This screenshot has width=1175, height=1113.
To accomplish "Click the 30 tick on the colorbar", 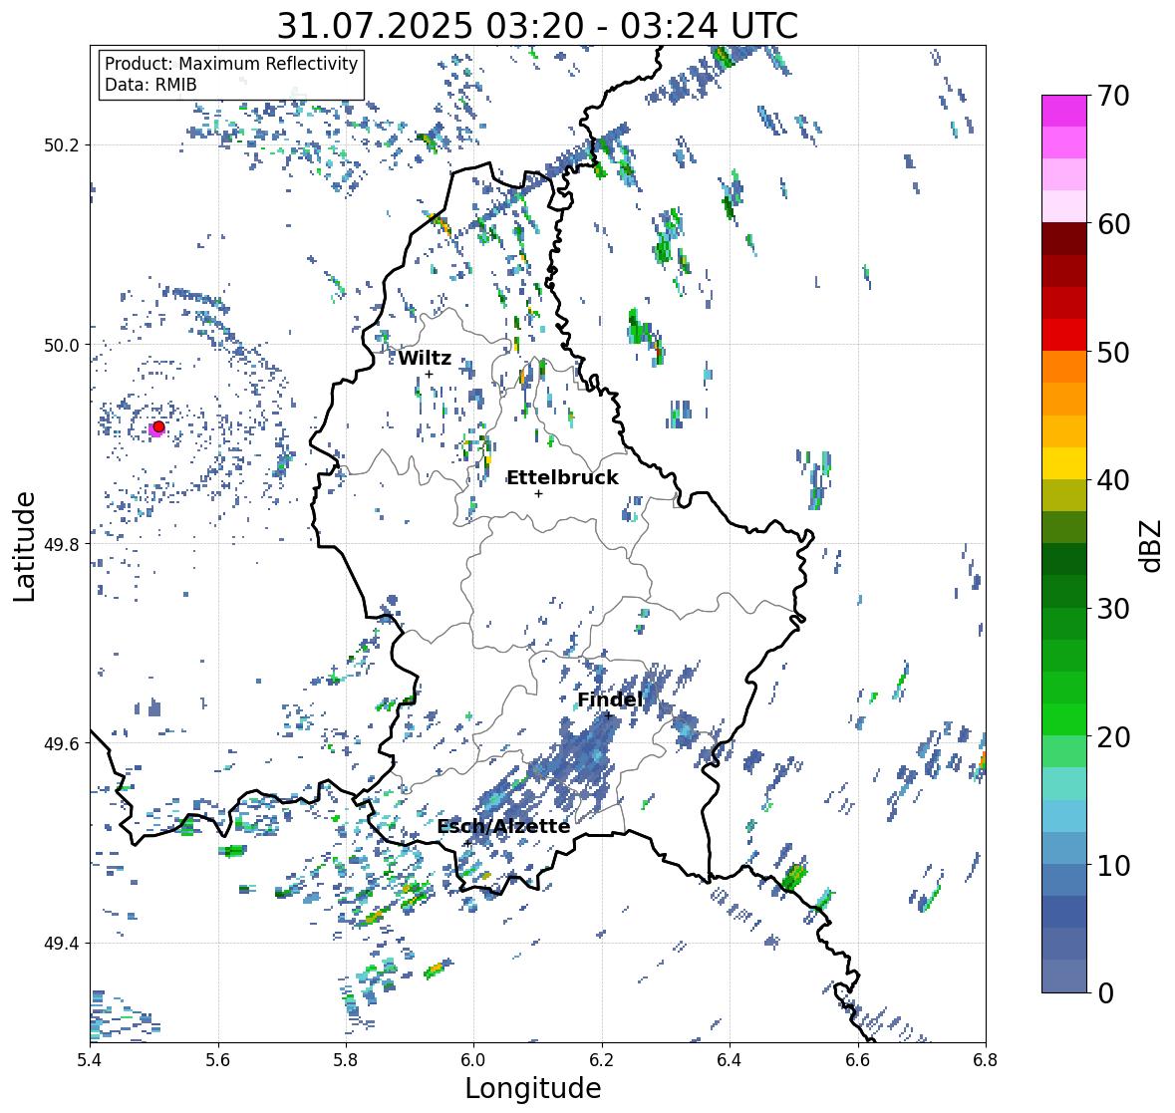I will 1113,609.
